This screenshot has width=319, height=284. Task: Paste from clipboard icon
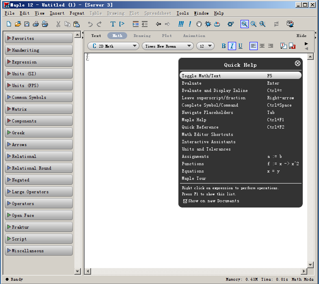tap(76, 24)
